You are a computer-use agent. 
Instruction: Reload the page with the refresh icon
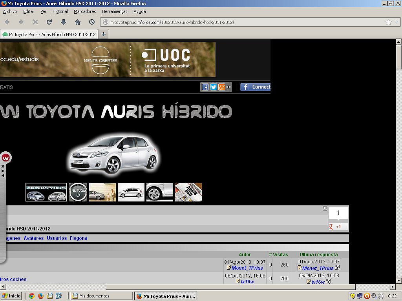49,22
